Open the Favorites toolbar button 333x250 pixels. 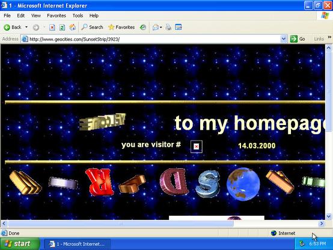121,27
